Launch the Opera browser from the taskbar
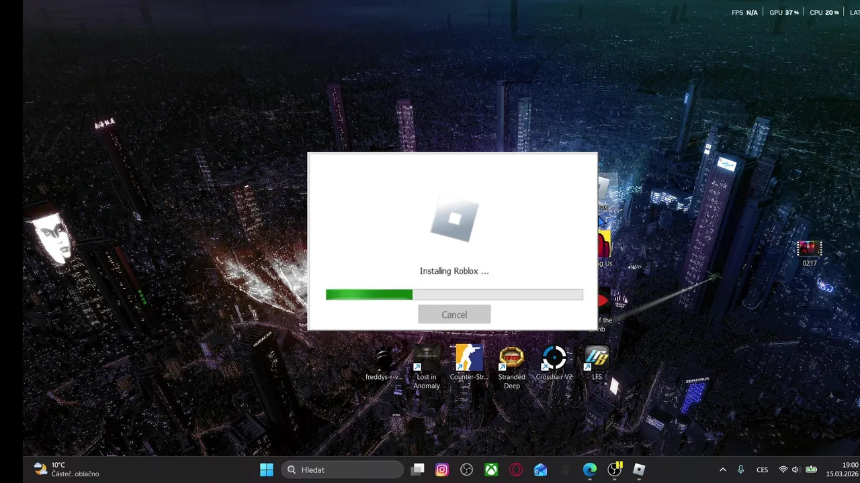The image size is (860, 483). coord(516,470)
